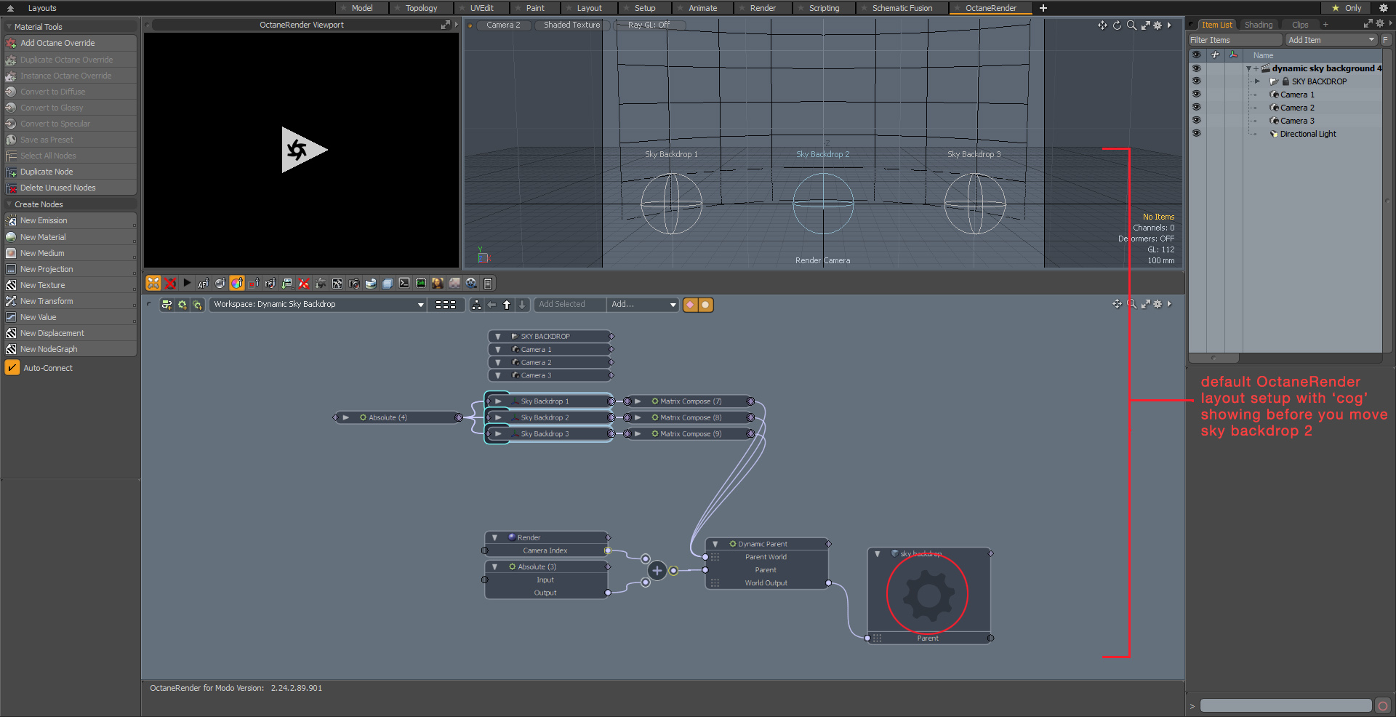
Task: Click the Duplicate Node button
Action: (70, 172)
